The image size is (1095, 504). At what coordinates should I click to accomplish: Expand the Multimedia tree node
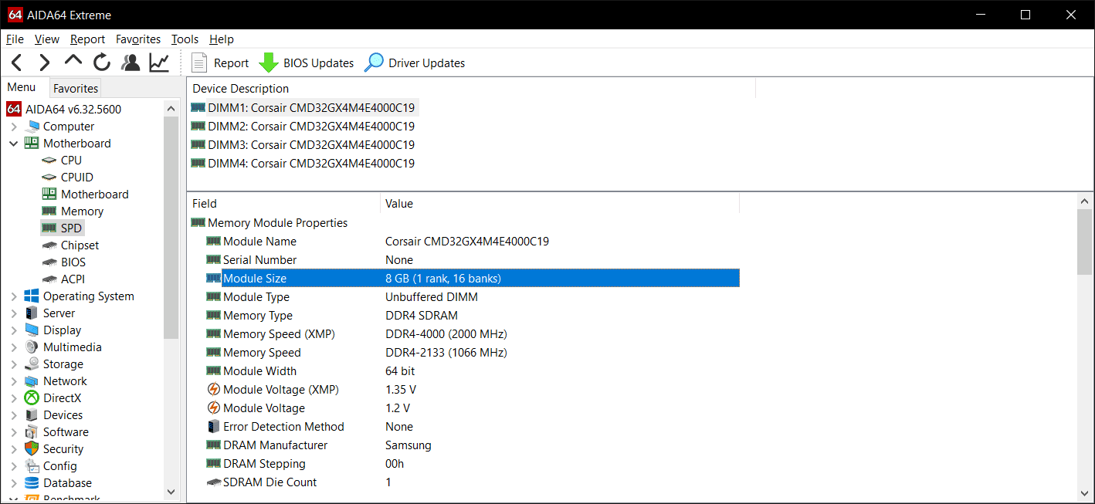coord(14,347)
